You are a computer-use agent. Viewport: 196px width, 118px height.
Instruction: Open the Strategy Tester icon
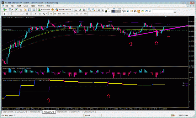point(34,10)
